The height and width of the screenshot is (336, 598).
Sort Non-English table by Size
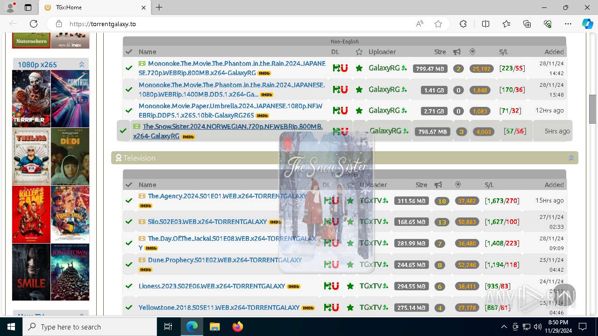[440, 52]
